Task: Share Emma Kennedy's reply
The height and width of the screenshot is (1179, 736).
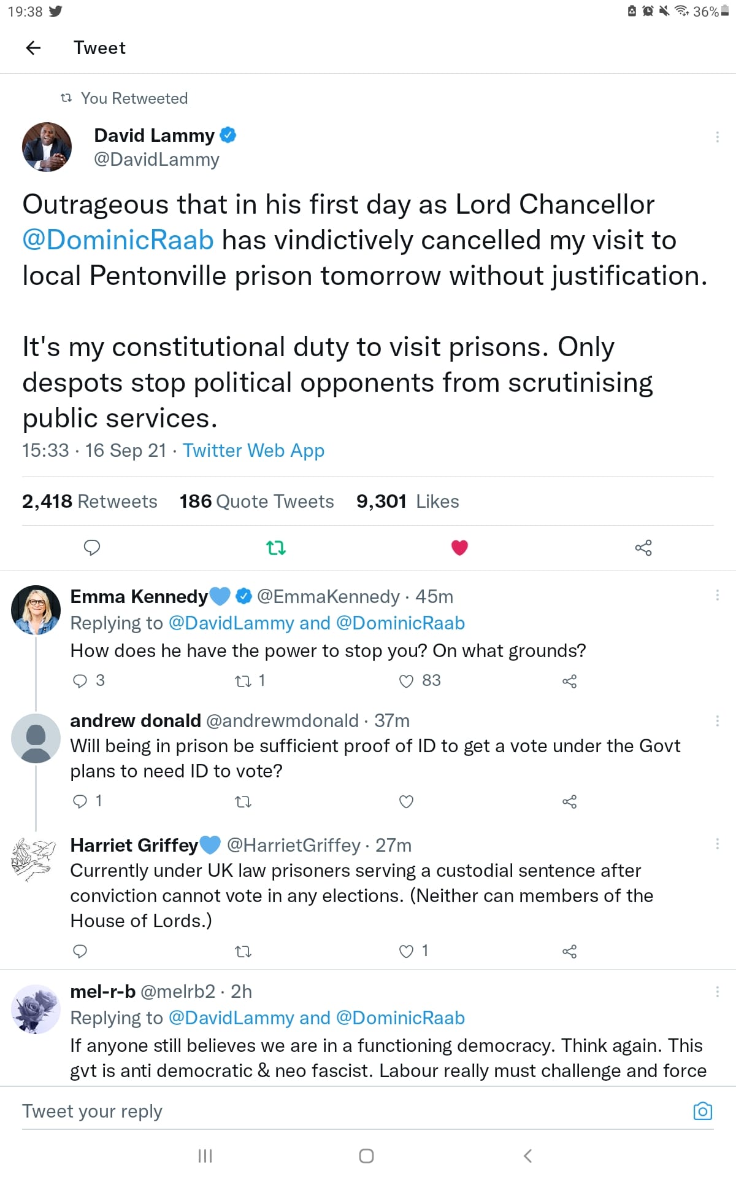Action: [x=569, y=681]
